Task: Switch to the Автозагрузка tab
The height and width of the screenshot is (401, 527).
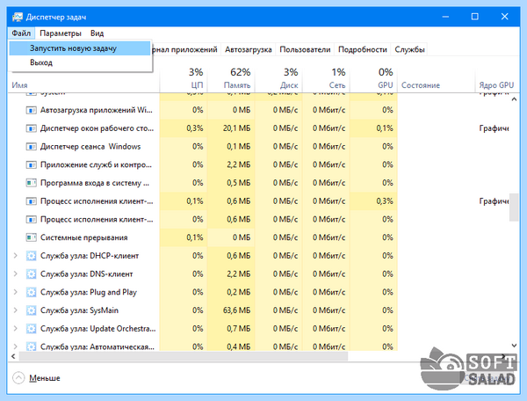Action: tap(248, 49)
